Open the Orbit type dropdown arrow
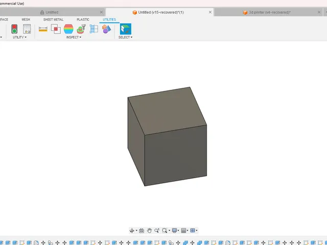This screenshot has height=245, width=327. pos(136,230)
